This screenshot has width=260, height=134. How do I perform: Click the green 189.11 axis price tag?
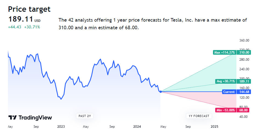pyautogui.click(x=244, y=81)
